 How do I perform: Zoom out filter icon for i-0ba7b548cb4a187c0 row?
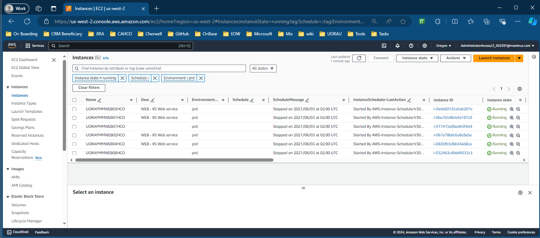point(518,118)
